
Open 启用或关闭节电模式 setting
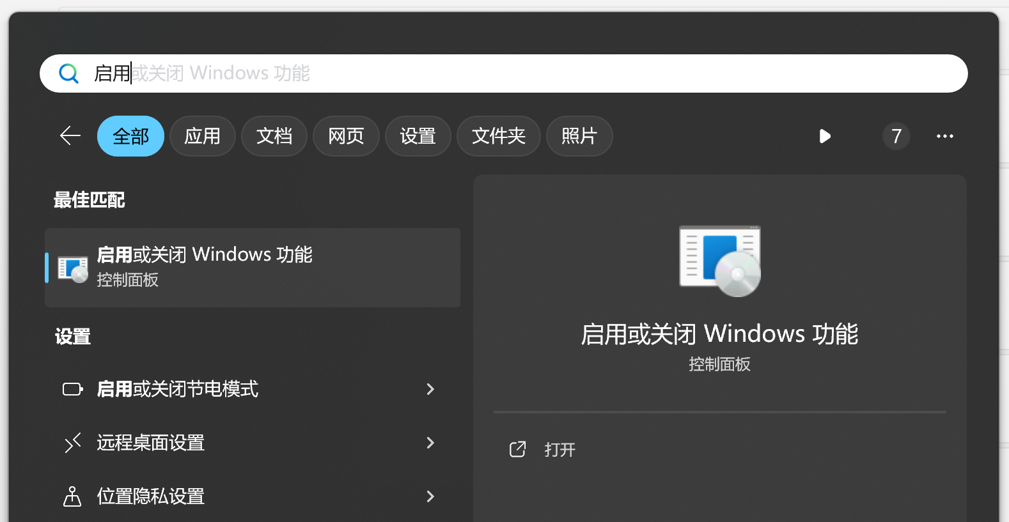coord(253,389)
